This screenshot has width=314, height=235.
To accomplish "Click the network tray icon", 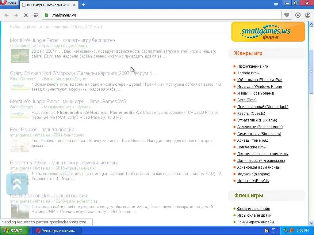I will coord(285,230).
